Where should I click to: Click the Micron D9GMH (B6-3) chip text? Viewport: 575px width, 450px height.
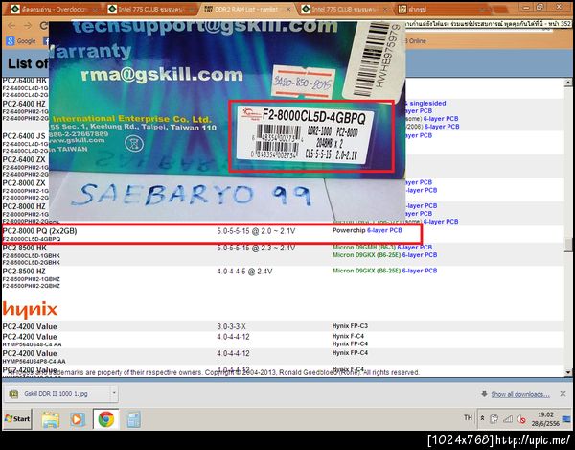[364, 247]
